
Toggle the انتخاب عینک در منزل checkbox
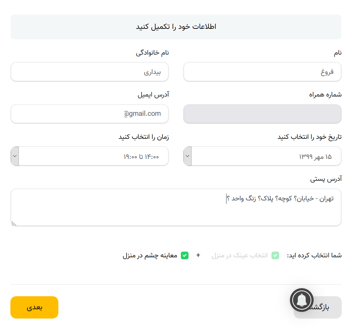[x=275, y=255]
